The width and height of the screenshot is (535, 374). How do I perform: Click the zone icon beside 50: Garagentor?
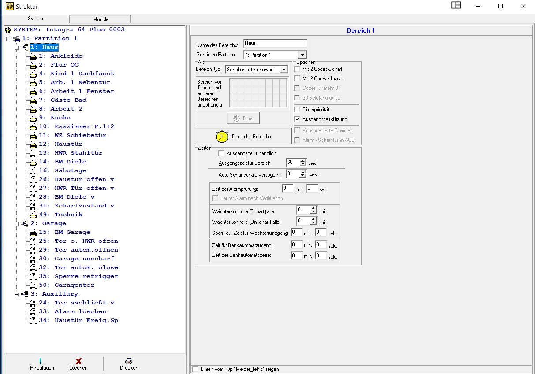[33, 285]
